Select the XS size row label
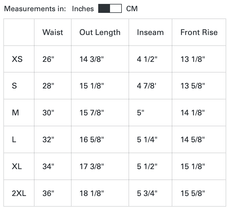 [17, 59]
